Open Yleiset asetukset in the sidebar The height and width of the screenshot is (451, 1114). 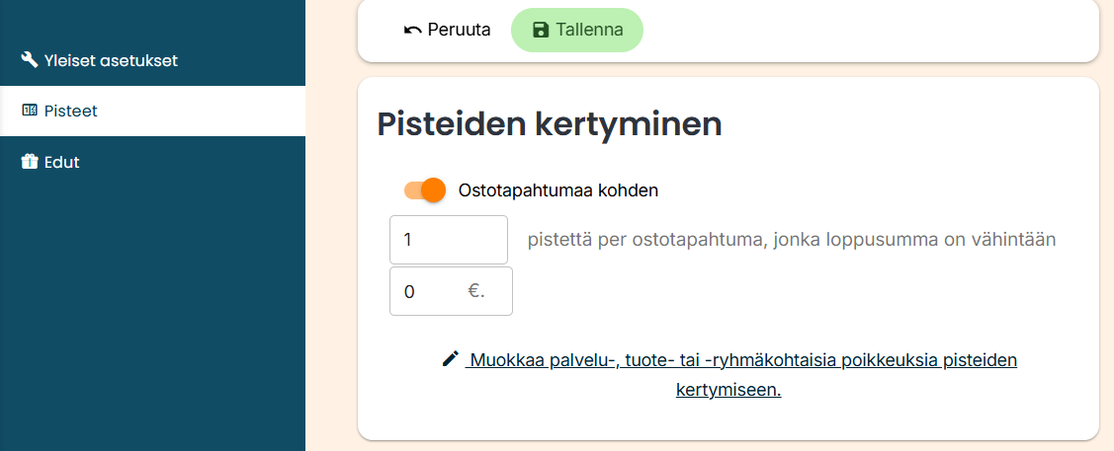tap(111, 60)
